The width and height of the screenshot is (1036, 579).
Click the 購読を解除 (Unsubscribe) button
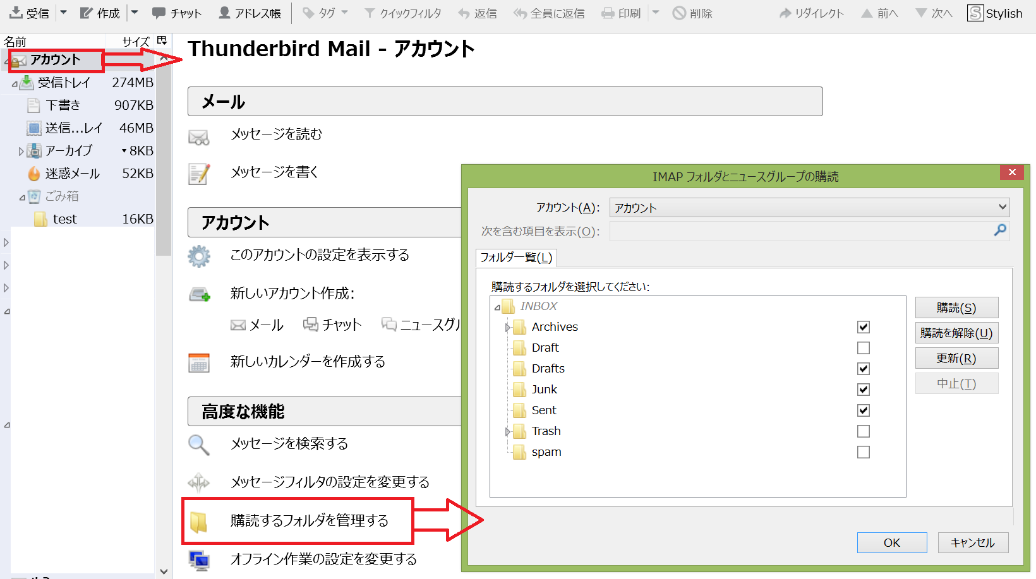[x=956, y=333]
